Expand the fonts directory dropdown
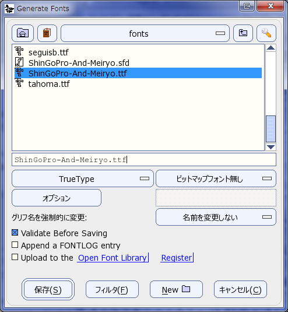This screenshot has width=288, height=312. click(145, 33)
